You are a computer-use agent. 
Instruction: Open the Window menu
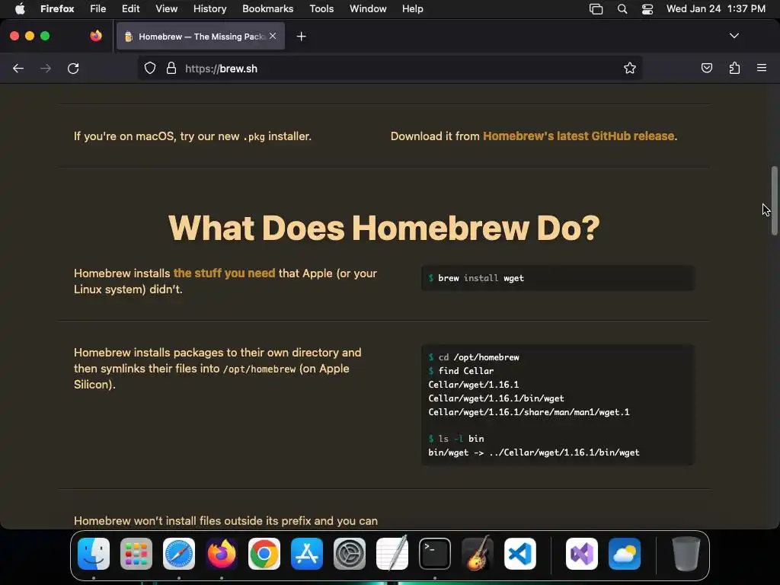coord(368,9)
